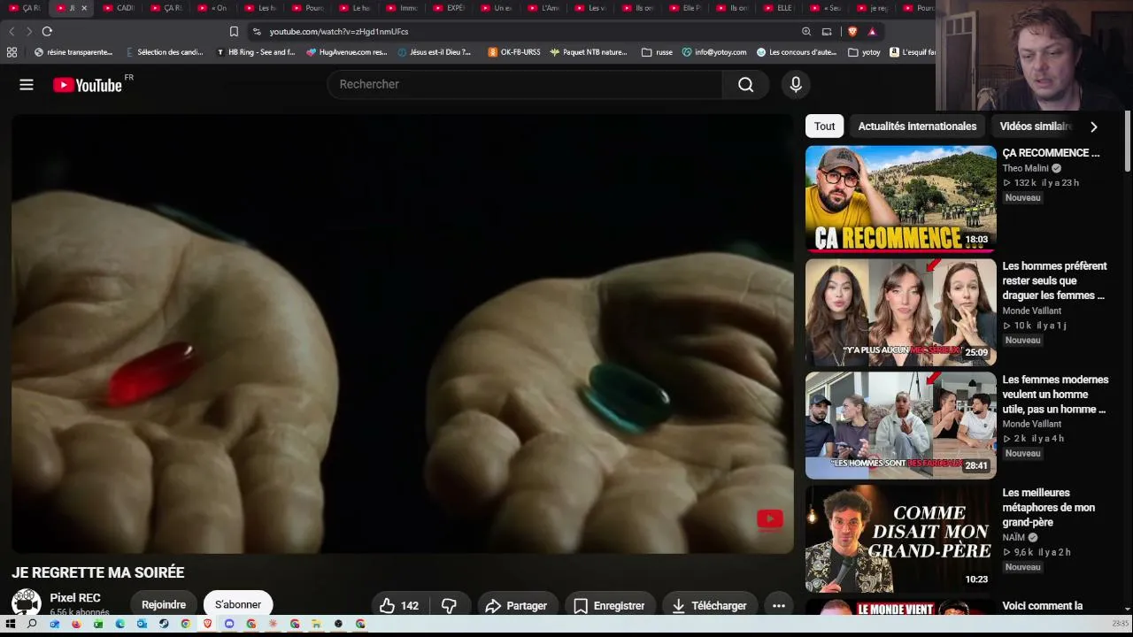Open the Windows Start menu
Image resolution: width=1133 pixels, height=637 pixels.
click(11, 624)
